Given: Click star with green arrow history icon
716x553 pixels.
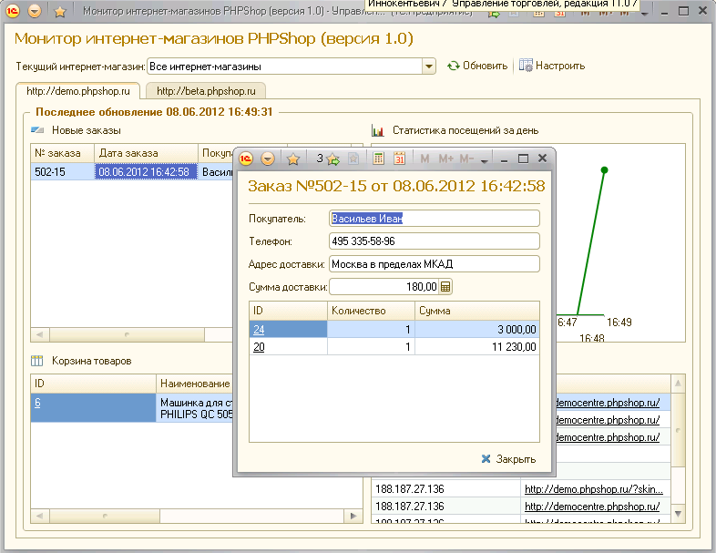Looking at the screenshot, I should [332, 159].
